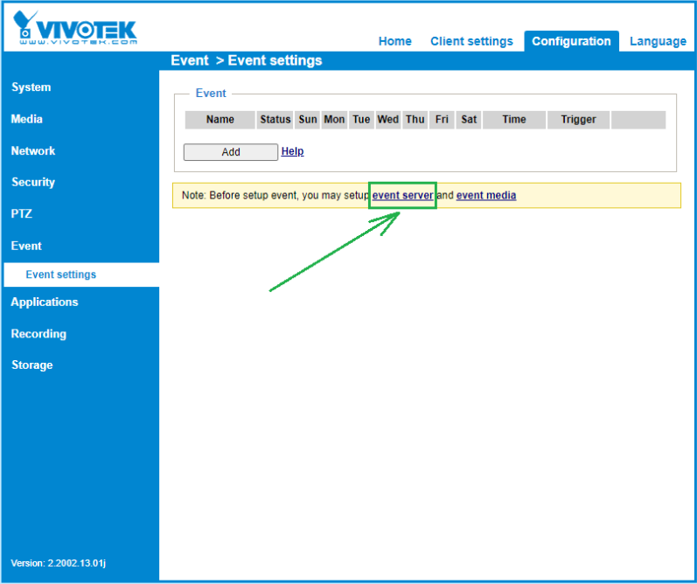Open PTZ section in sidebar
The width and height of the screenshot is (697, 584).
pos(21,214)
